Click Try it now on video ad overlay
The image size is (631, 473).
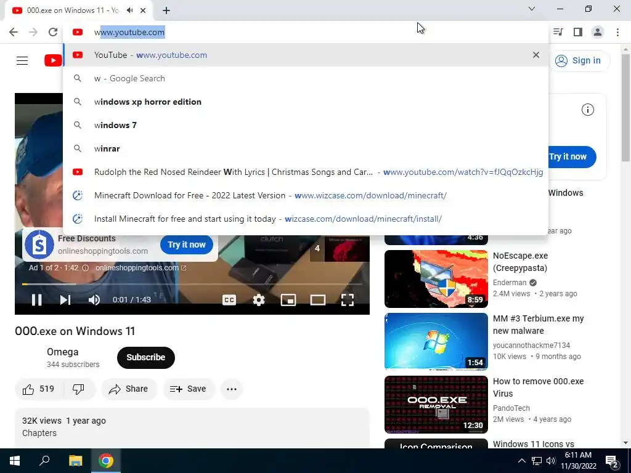tap(186, 245)
